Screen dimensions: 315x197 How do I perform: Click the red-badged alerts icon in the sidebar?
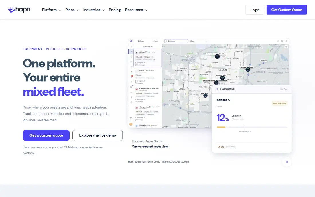click(132, 76)
